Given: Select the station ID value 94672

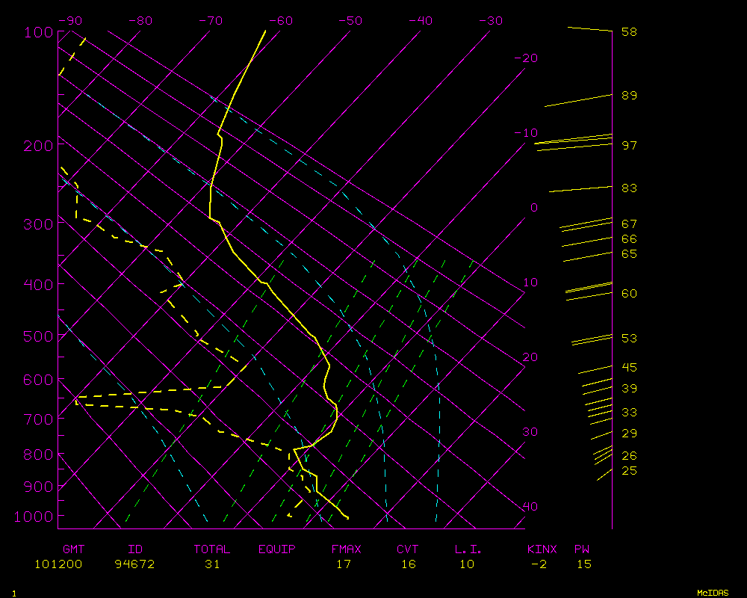Looking at the screenshot, I should tap(134, 564).
